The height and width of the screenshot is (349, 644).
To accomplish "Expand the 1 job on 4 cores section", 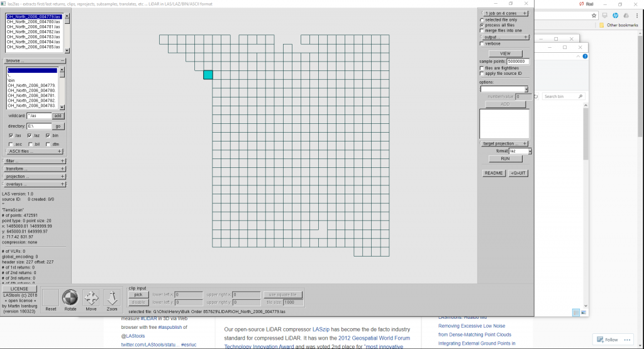I will [x=525, y=14].
